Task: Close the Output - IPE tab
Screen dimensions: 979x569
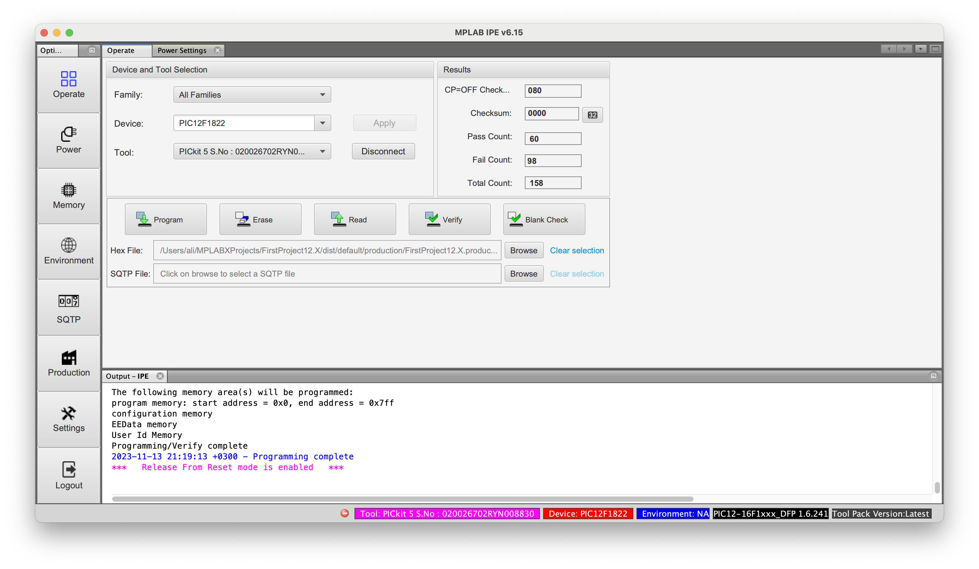Action: (160, 376)
